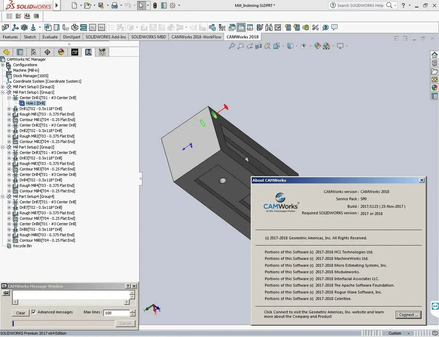
Task: Click the CAMWorks Help question-bubble icon
Action: coord(325,27)
